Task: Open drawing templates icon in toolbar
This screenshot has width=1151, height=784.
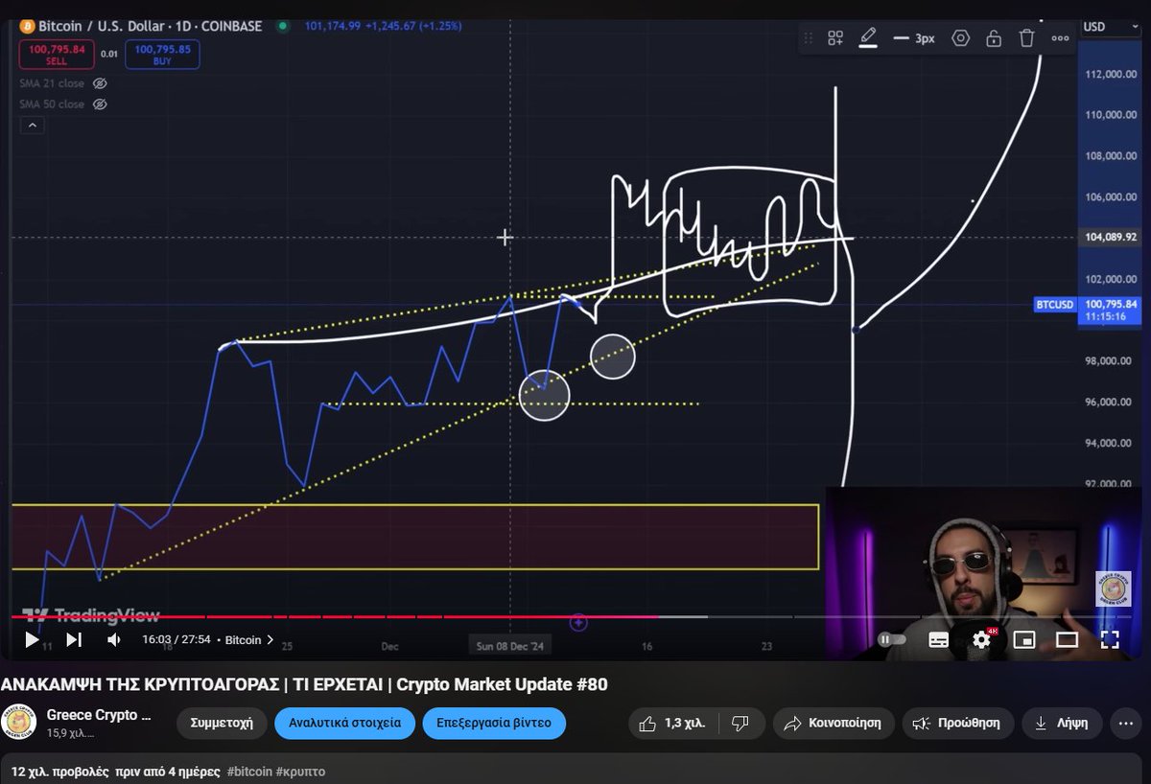Action: (x=835, y=38)
